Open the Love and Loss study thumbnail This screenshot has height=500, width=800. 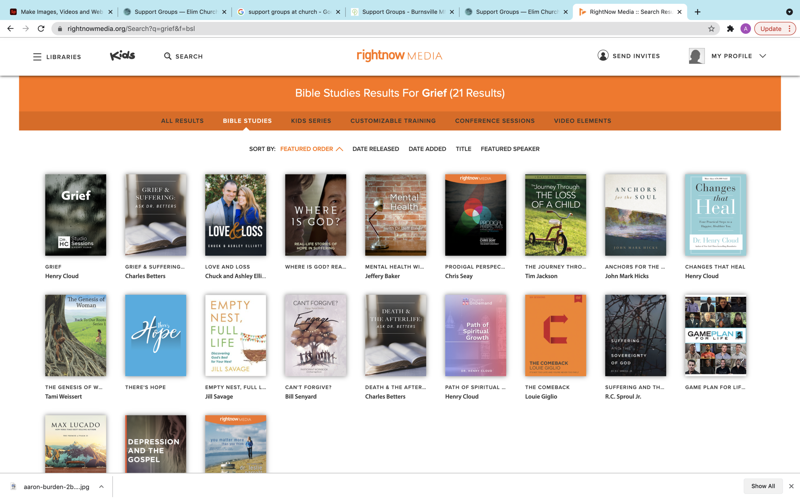click(x=236, y=215)
